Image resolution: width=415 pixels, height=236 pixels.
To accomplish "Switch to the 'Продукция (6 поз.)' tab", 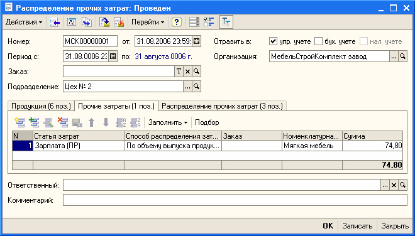I will (41, 106).
